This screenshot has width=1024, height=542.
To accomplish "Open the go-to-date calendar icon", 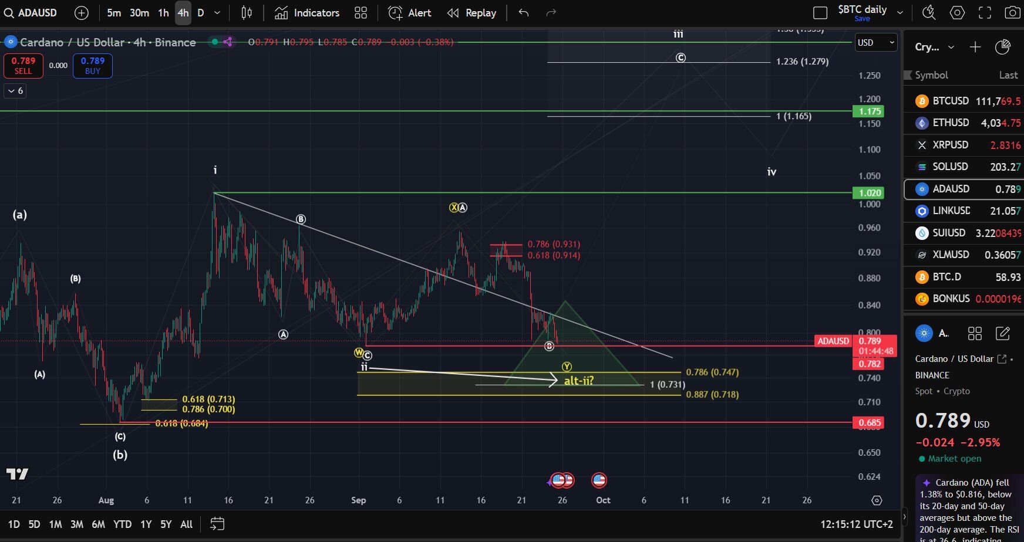I will pyautogui.click(x=217, y=524).
